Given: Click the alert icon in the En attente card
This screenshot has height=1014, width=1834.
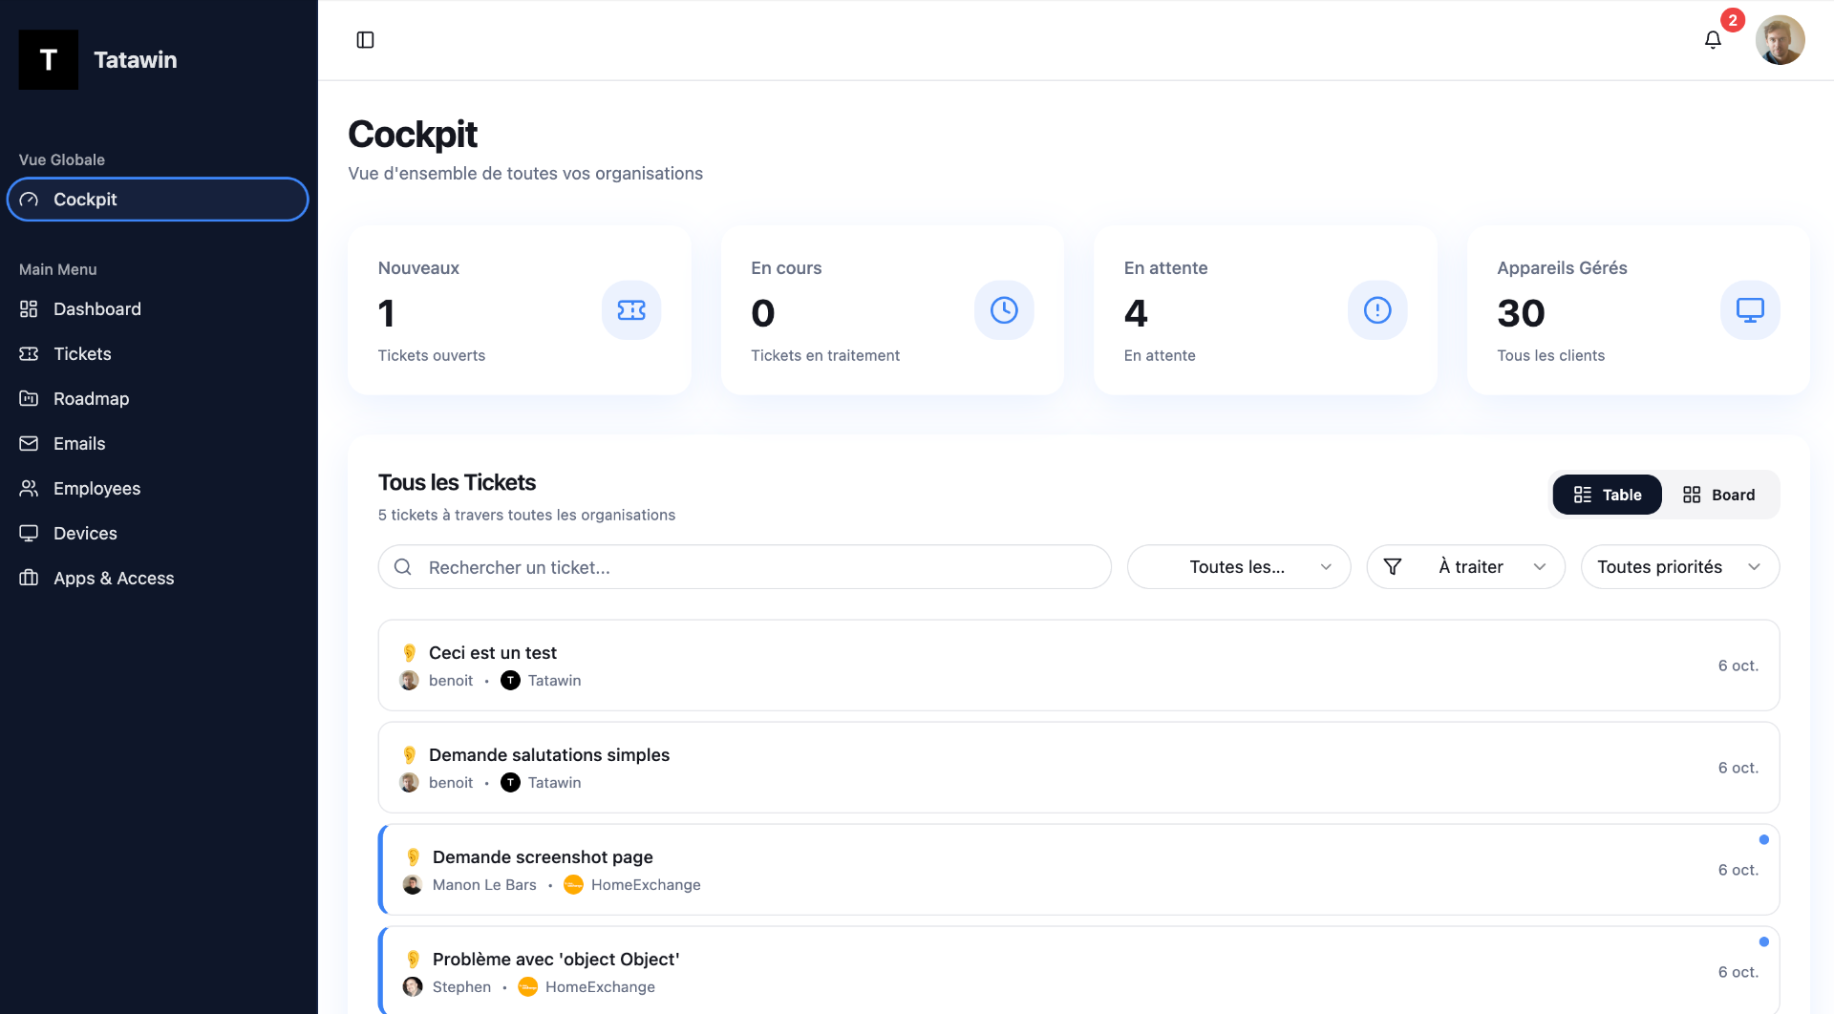Looking at the screenshot, I should tap(1377, 310).
